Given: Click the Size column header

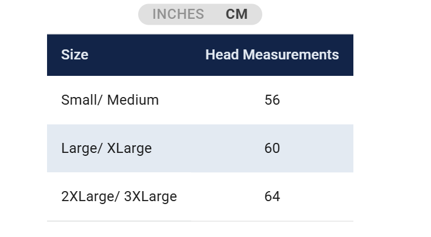Looking at the screenshot, I should pyautogui.click(x=75, y=55).
